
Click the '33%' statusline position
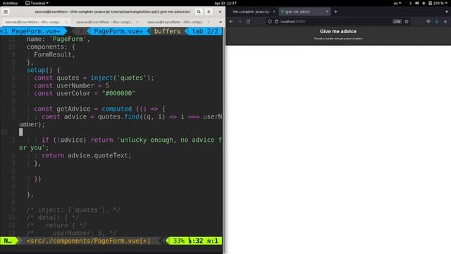178,241
